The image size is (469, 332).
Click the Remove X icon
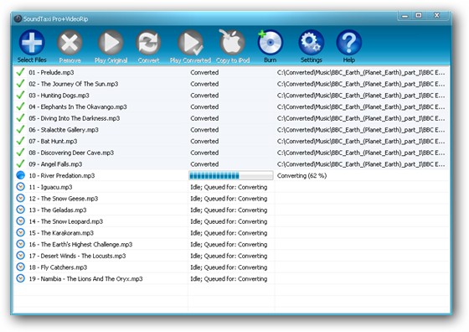click(x=70, y=43)
